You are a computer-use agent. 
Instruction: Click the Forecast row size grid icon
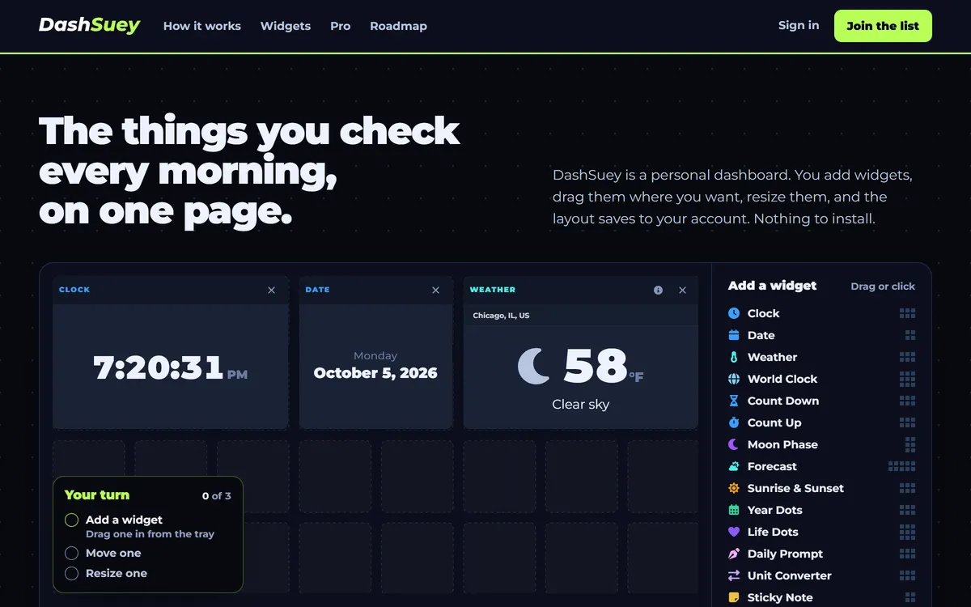[x=901, y=466]
